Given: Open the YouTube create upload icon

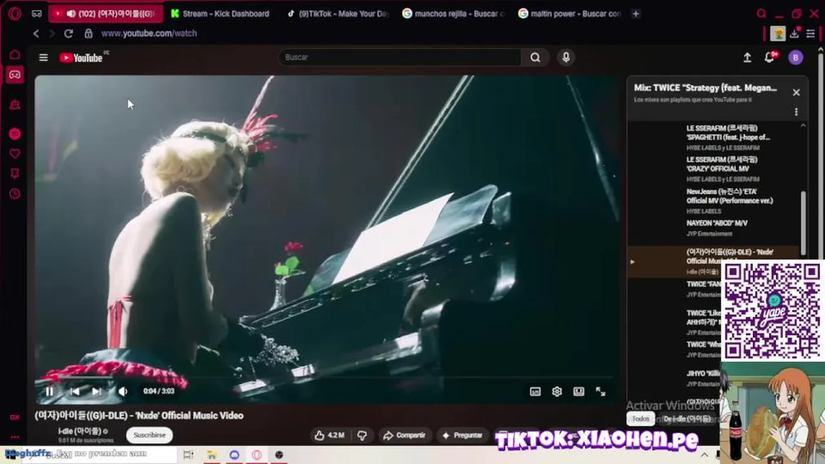Looking at the screenshot, I should 747,57.
